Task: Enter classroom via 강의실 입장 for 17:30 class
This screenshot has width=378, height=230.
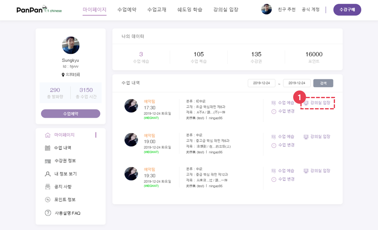Action: 317,103
